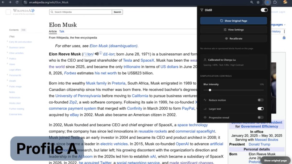The height and width of the screenshot is (164, 292).
Task: Open the browser extensions puzzle icon
Action: 275,2
